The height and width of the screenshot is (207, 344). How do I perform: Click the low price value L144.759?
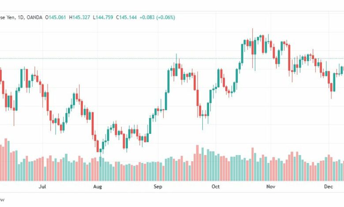[x=103, y=17]
